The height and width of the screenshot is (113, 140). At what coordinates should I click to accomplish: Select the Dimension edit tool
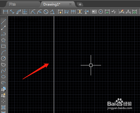tap(122, 12)
